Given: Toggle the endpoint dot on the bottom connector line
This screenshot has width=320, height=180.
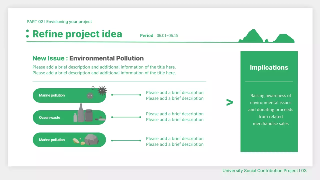Looking at the screenshot, I should tap(112, 140).
